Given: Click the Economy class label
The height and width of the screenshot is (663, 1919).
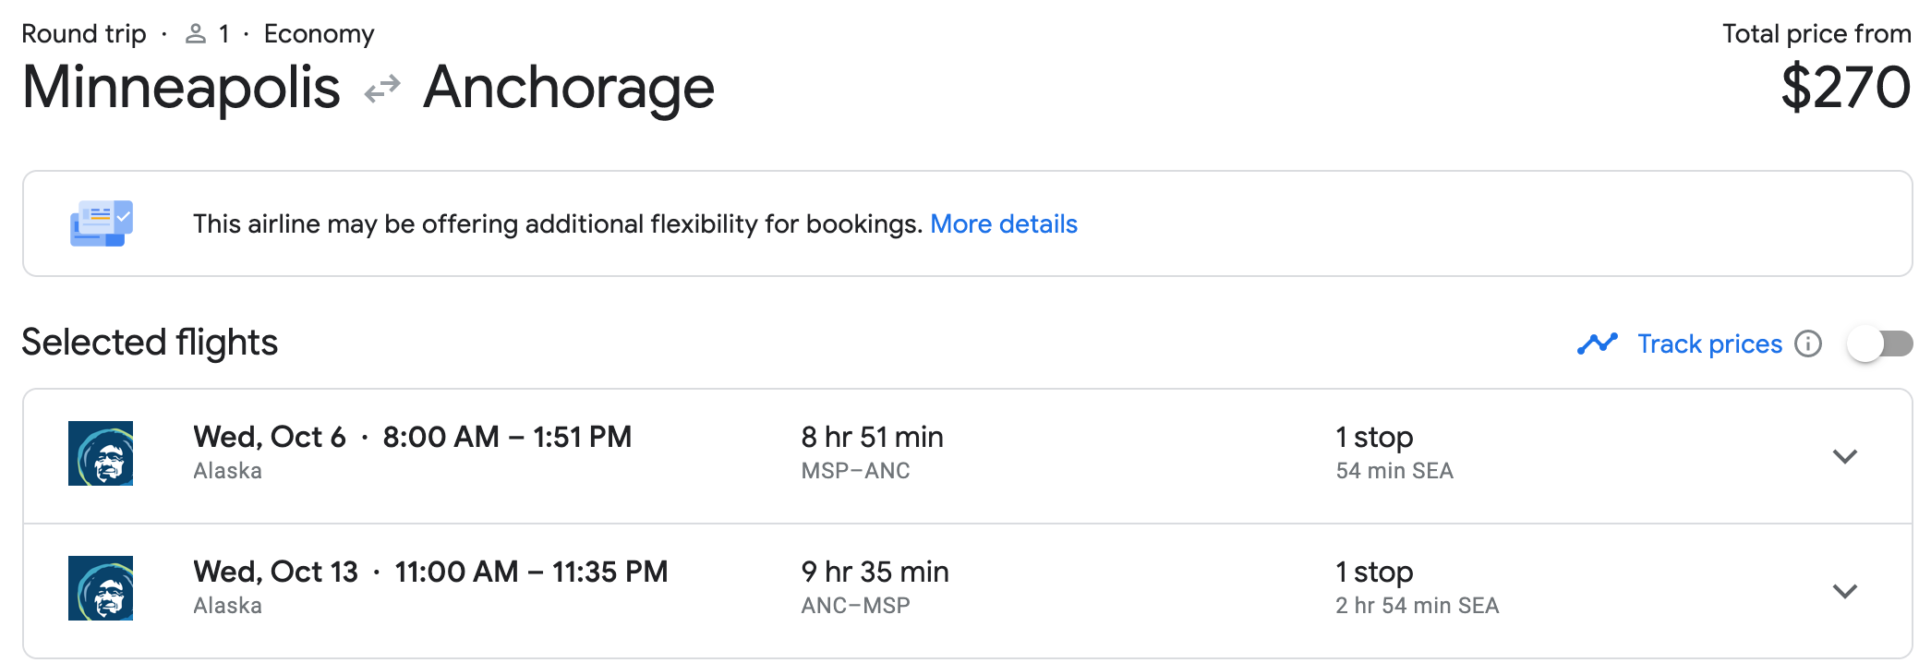Looking at the screenshot, I should tap(319, 34).
